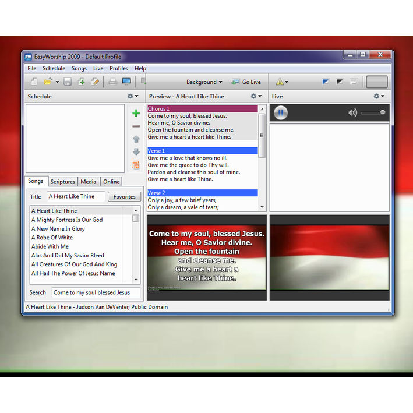
Task: Open the Live panel gear options
Action: (379, 96)
